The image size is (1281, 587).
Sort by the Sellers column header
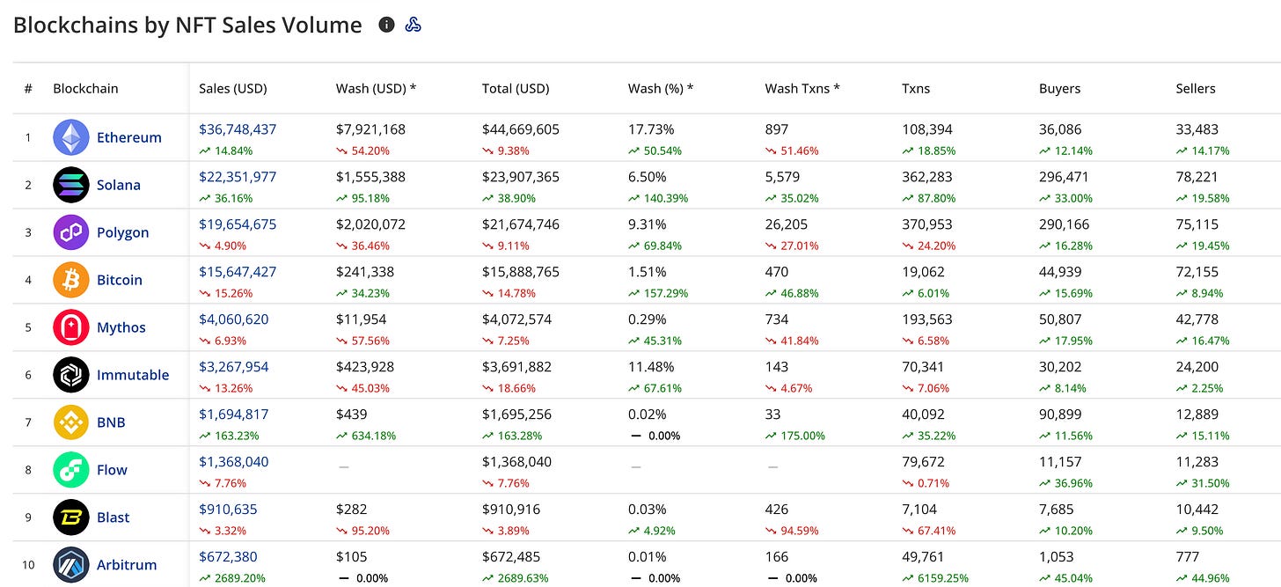click(1196, 88)
